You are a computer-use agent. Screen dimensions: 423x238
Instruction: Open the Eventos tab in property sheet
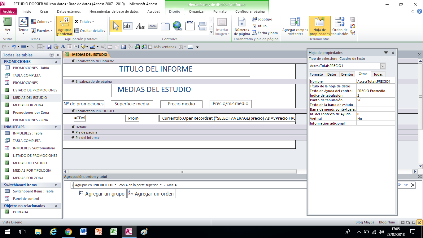tap(347, 74)
